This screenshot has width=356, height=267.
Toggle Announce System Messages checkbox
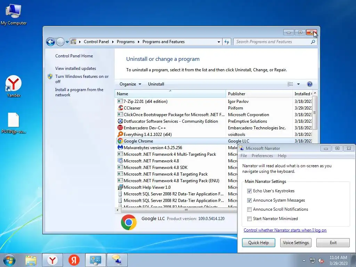(249, 200)
